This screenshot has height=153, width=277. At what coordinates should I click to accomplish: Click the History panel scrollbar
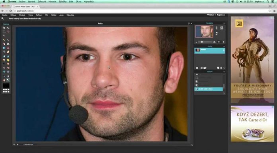[224, 86]
